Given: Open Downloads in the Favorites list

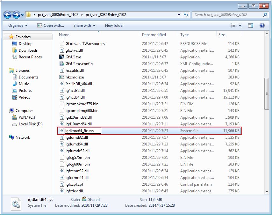Looking at the screenshot, I should tap(28, 50).
